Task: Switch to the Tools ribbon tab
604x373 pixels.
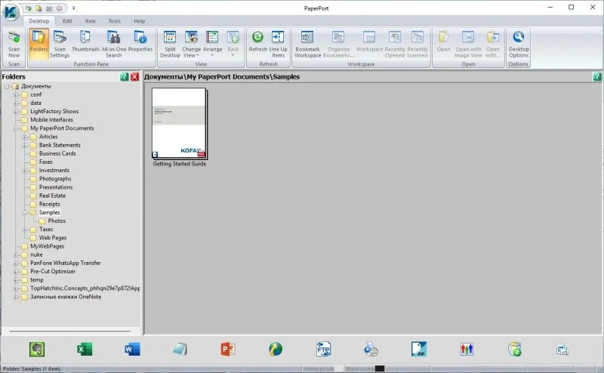Action: (x=115, y=21)
